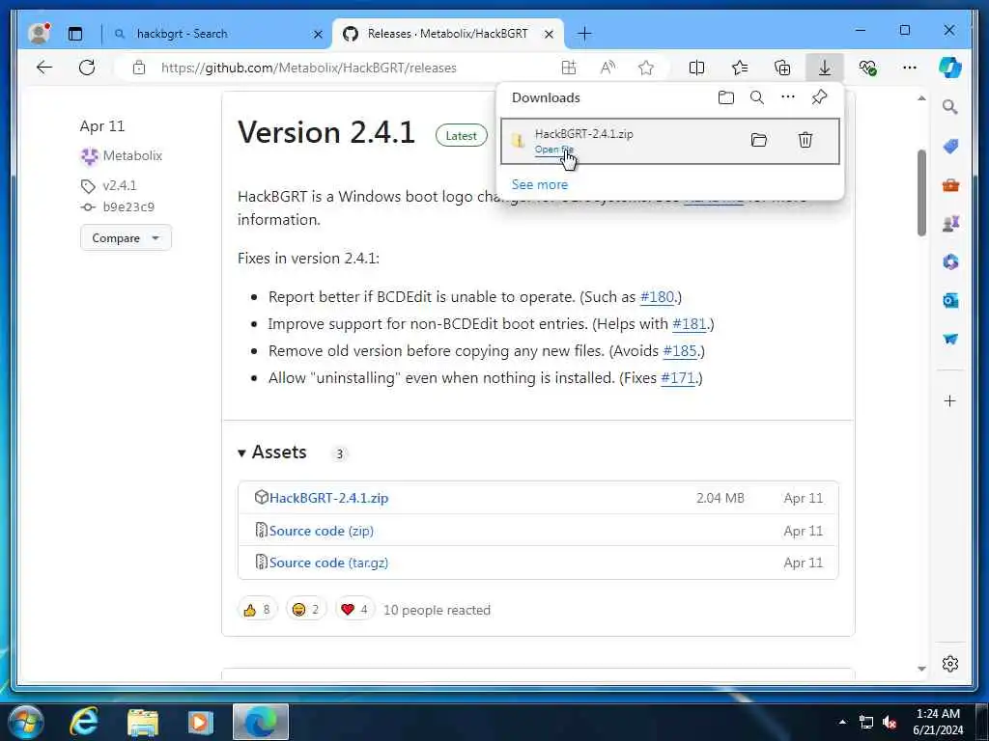Close the Releases HackBGRT tab

[x=549, y=34]
